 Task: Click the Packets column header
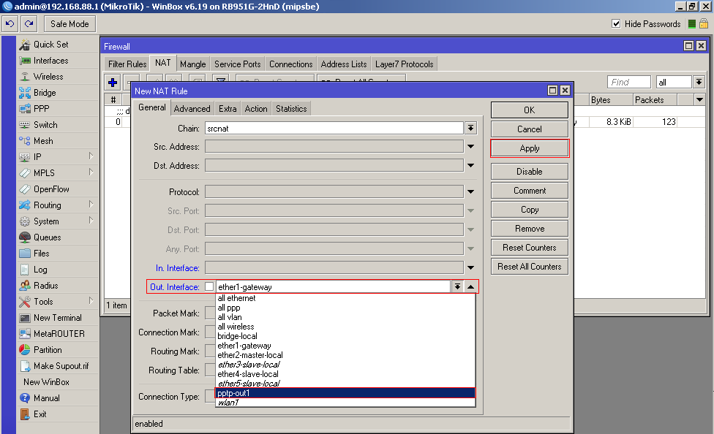(655, 99)
